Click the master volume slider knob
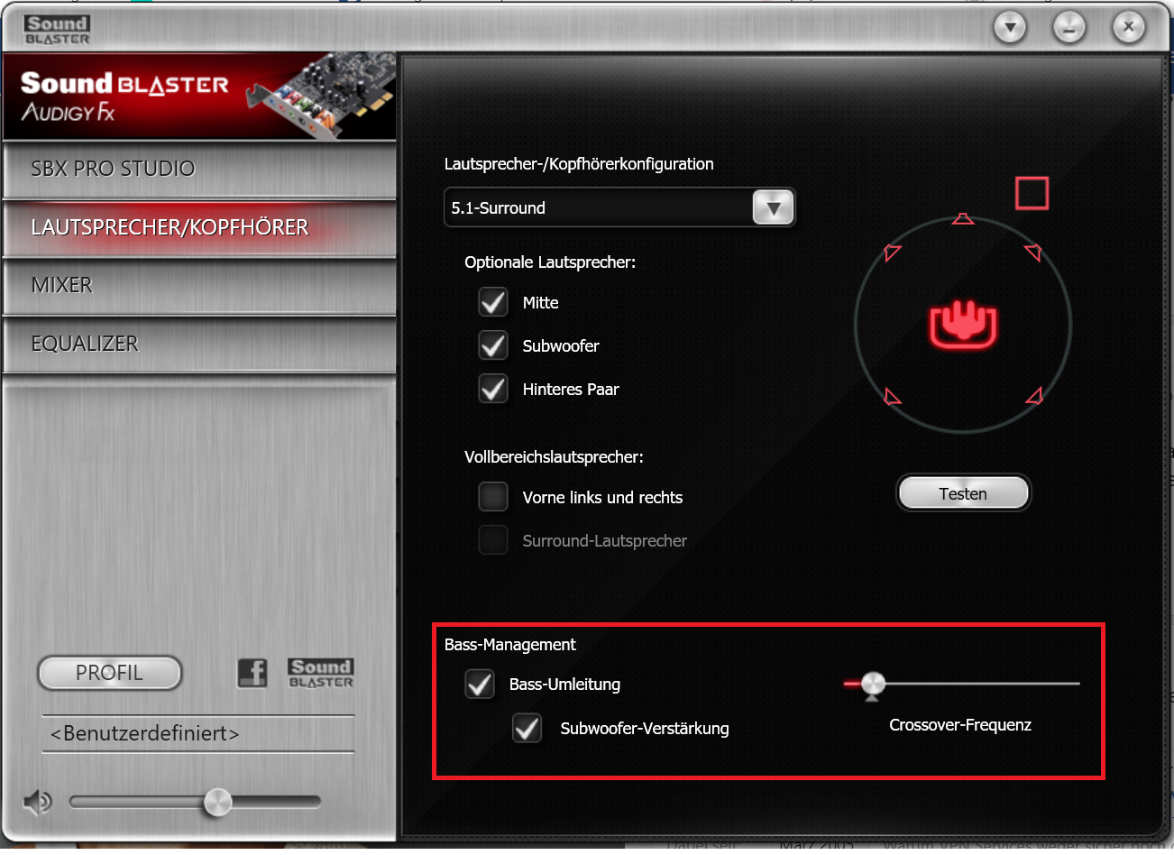The height and width of the screenshot is (855, 1174). click(x=217, y=801)
